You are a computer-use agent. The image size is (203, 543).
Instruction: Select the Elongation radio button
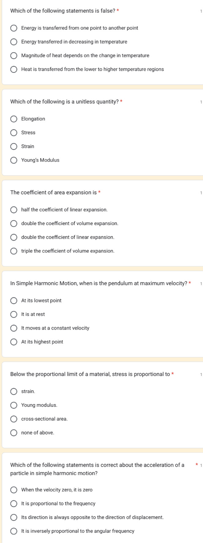pyautogui.click(x=14, y=119)
